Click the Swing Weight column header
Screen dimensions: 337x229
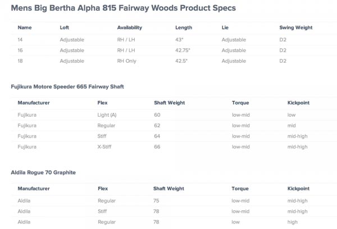(296, 28)
